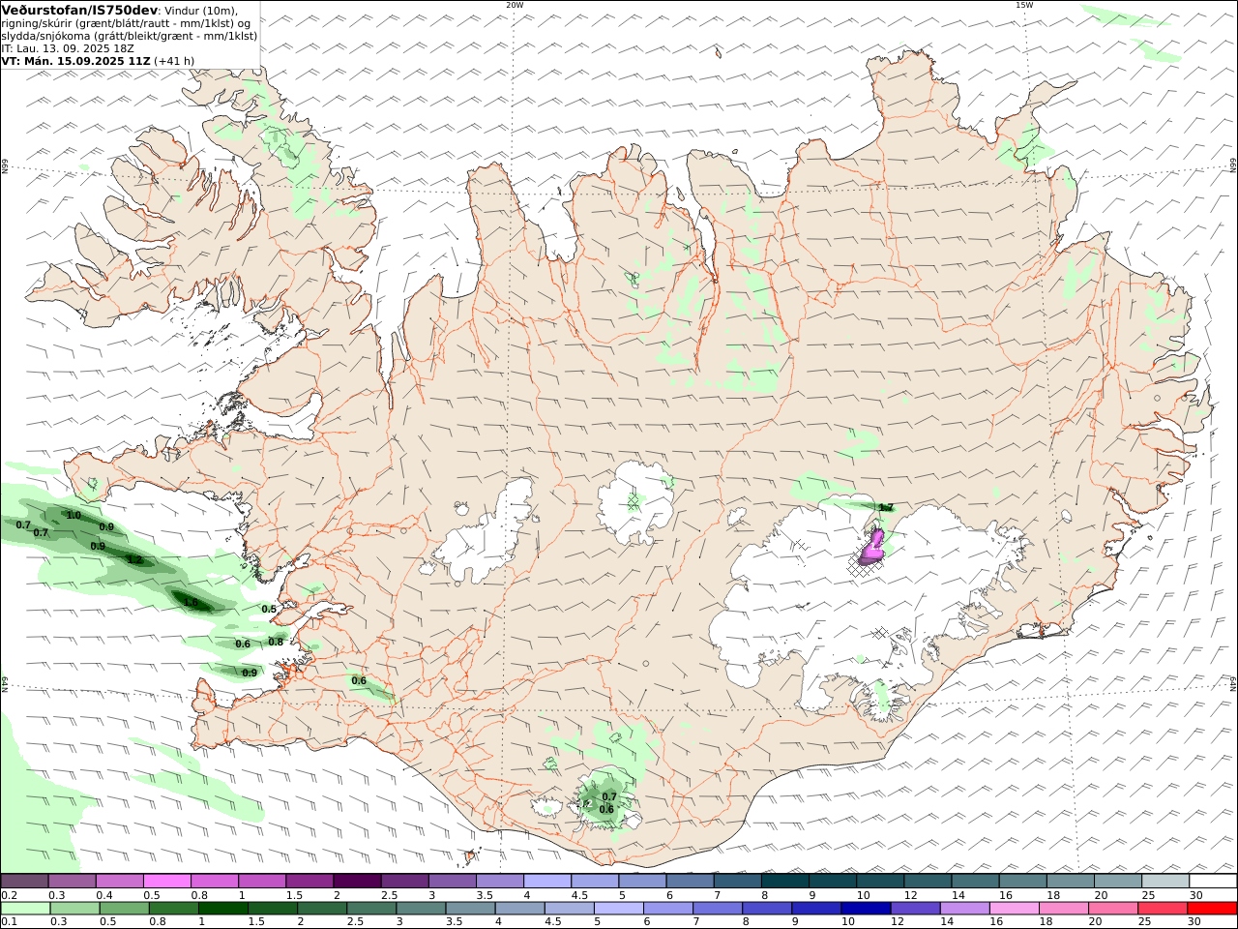Click the (+41 h) forecast offset text
This screenshot has height=929, width=1238.
coord(174,61)
